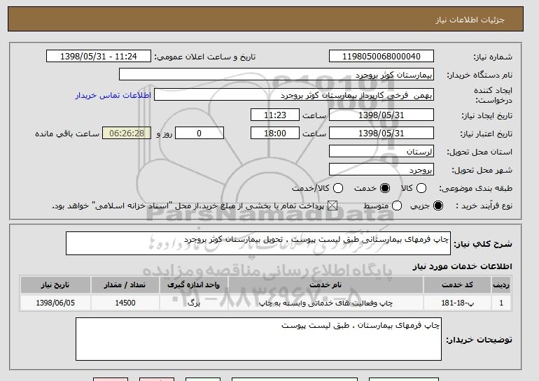Click the remaining days field showing 0
Image resolution: width=539 pixels, height=381 pixels.
[x=199, y=134]
